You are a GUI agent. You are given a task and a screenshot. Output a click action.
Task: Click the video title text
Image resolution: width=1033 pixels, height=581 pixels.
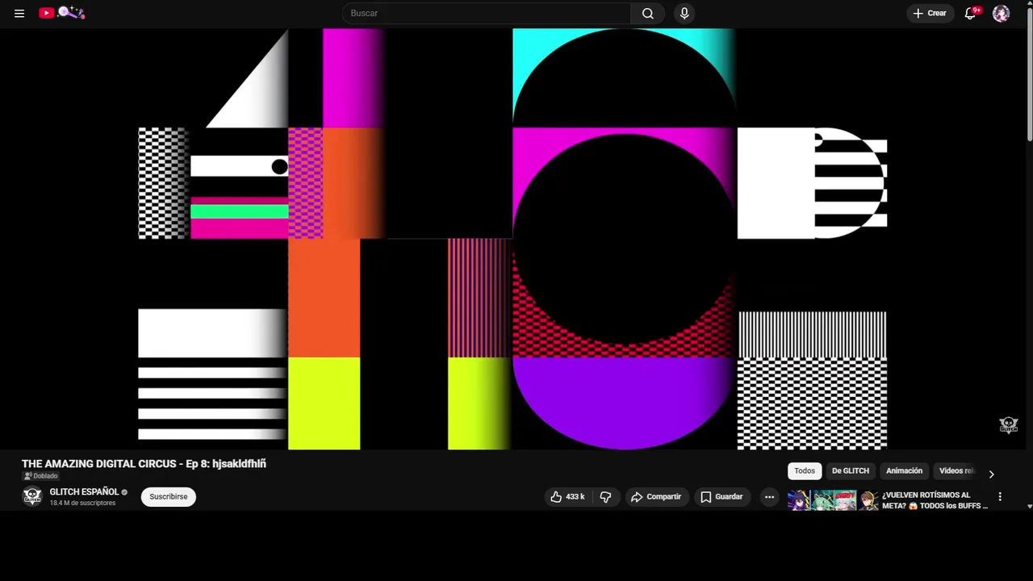tap(144, 464)
